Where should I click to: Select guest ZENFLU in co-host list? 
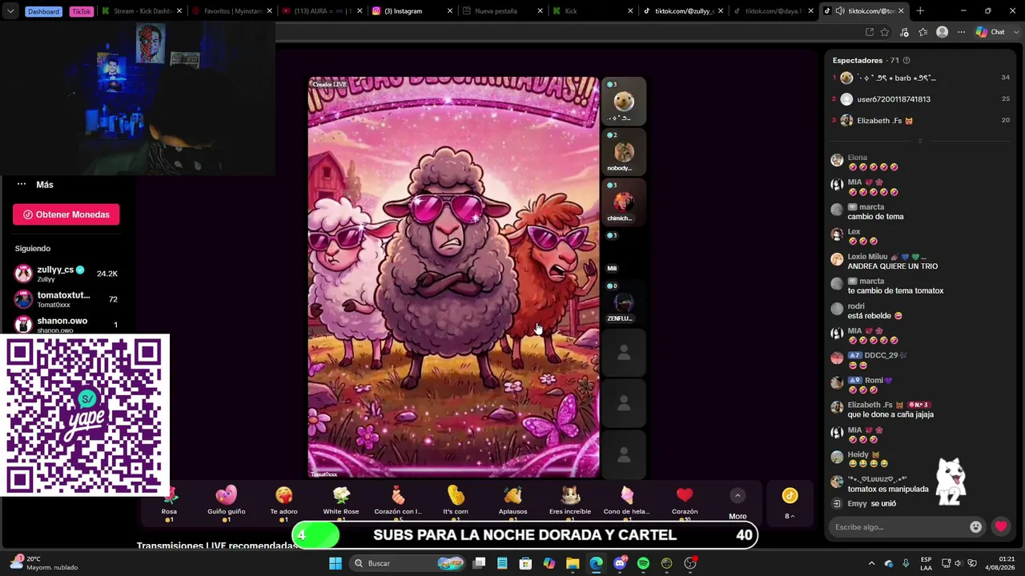point(624,302)
